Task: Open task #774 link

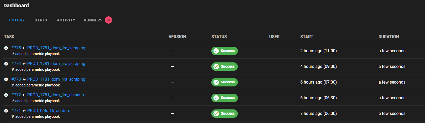Action: pos(16,64)
